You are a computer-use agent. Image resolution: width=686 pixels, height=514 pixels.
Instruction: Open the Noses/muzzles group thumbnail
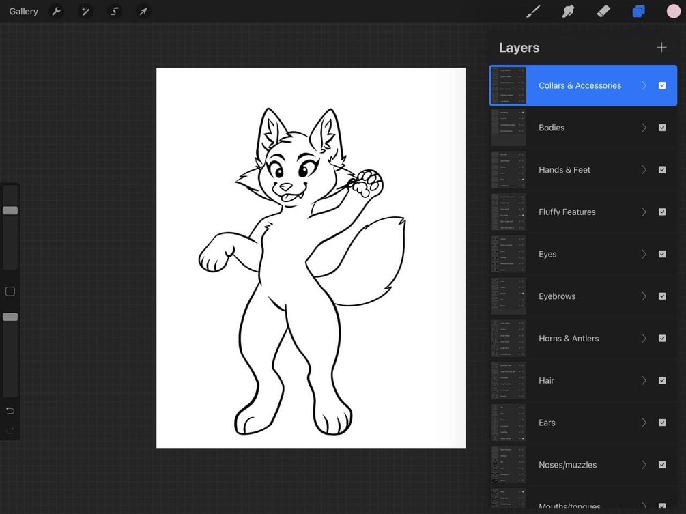[508, 465]
